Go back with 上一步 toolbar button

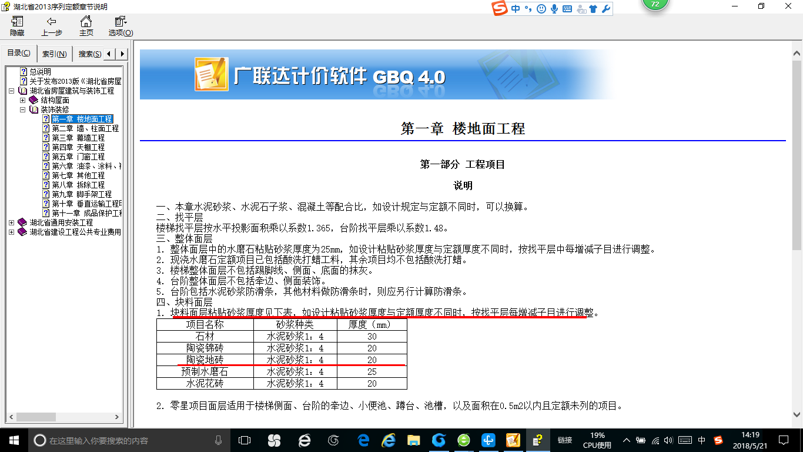coord(51,26)
